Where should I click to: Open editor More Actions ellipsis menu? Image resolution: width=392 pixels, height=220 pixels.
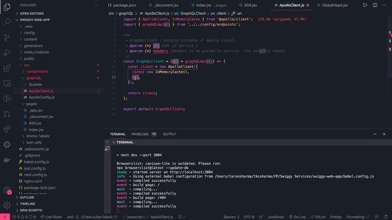click(x=384, y=5)
